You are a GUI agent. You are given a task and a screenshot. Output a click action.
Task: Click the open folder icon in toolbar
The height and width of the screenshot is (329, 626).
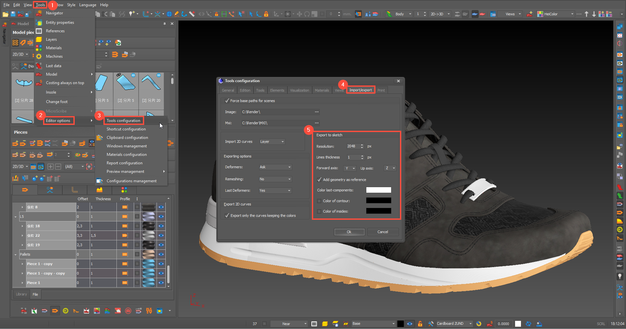5,14
